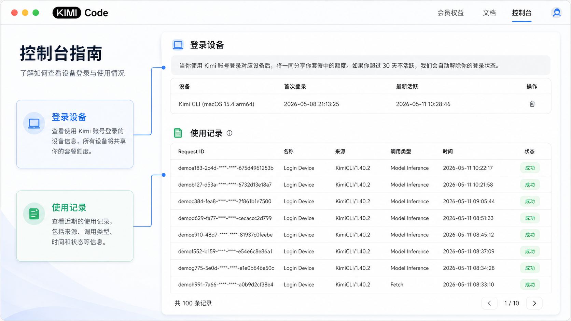Viewport: 571px width, 321px height.
Task: Click the timestamp 2026-05-11 08:45:12
Action: coord(469,235)
